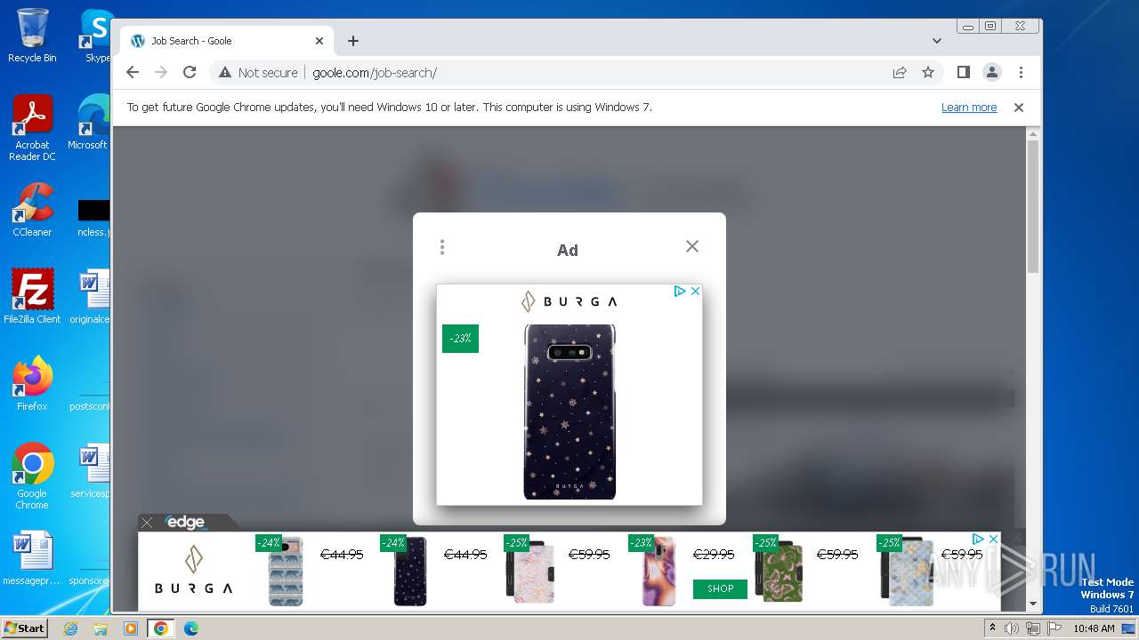Screen dimensions: 1139x640
Task: Open the Ad dialog three-dot options
Action: point(442,247)
